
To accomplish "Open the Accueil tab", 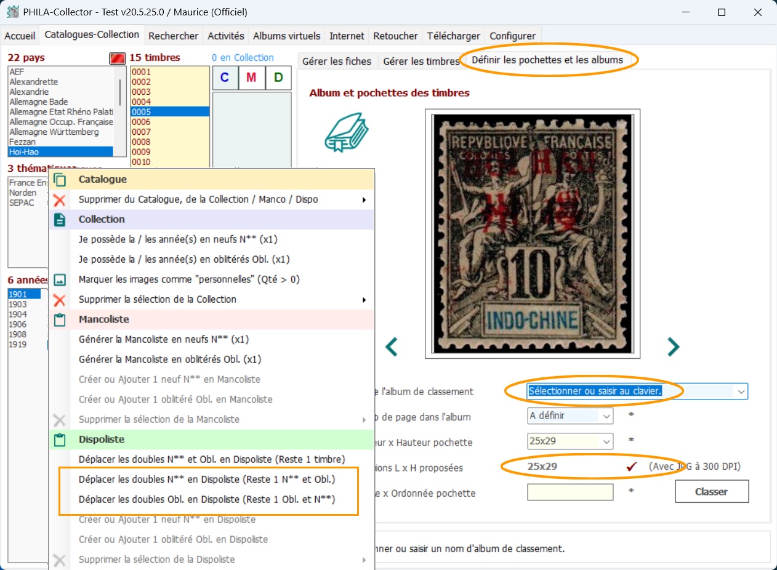I will [x=20, y=36].
